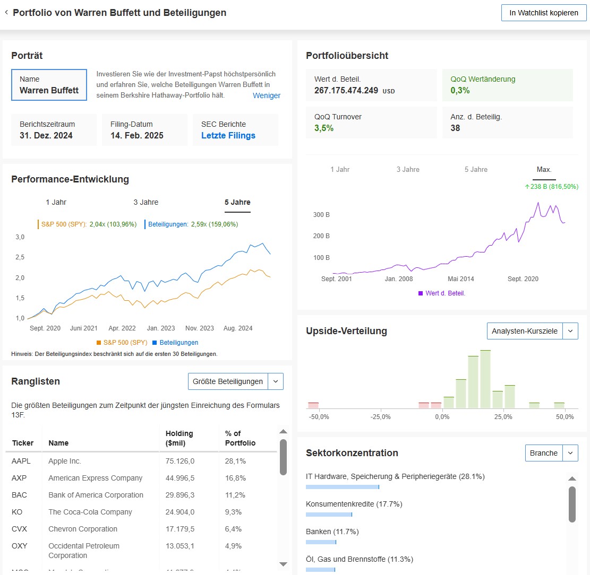
Task: Click Chevron Corporation name
Action: (83, 529)
